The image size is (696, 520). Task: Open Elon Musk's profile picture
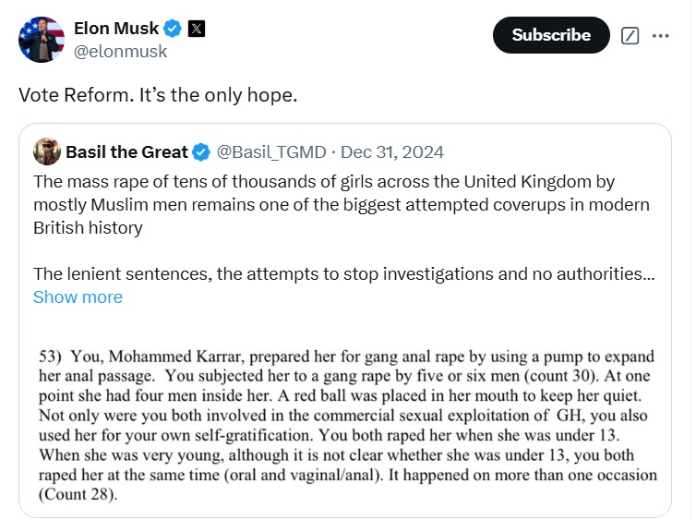pyautogui.click(x=42, y=40)
